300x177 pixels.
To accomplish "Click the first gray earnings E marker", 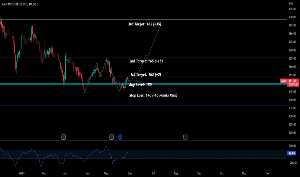I will click(x=63, y=137).
